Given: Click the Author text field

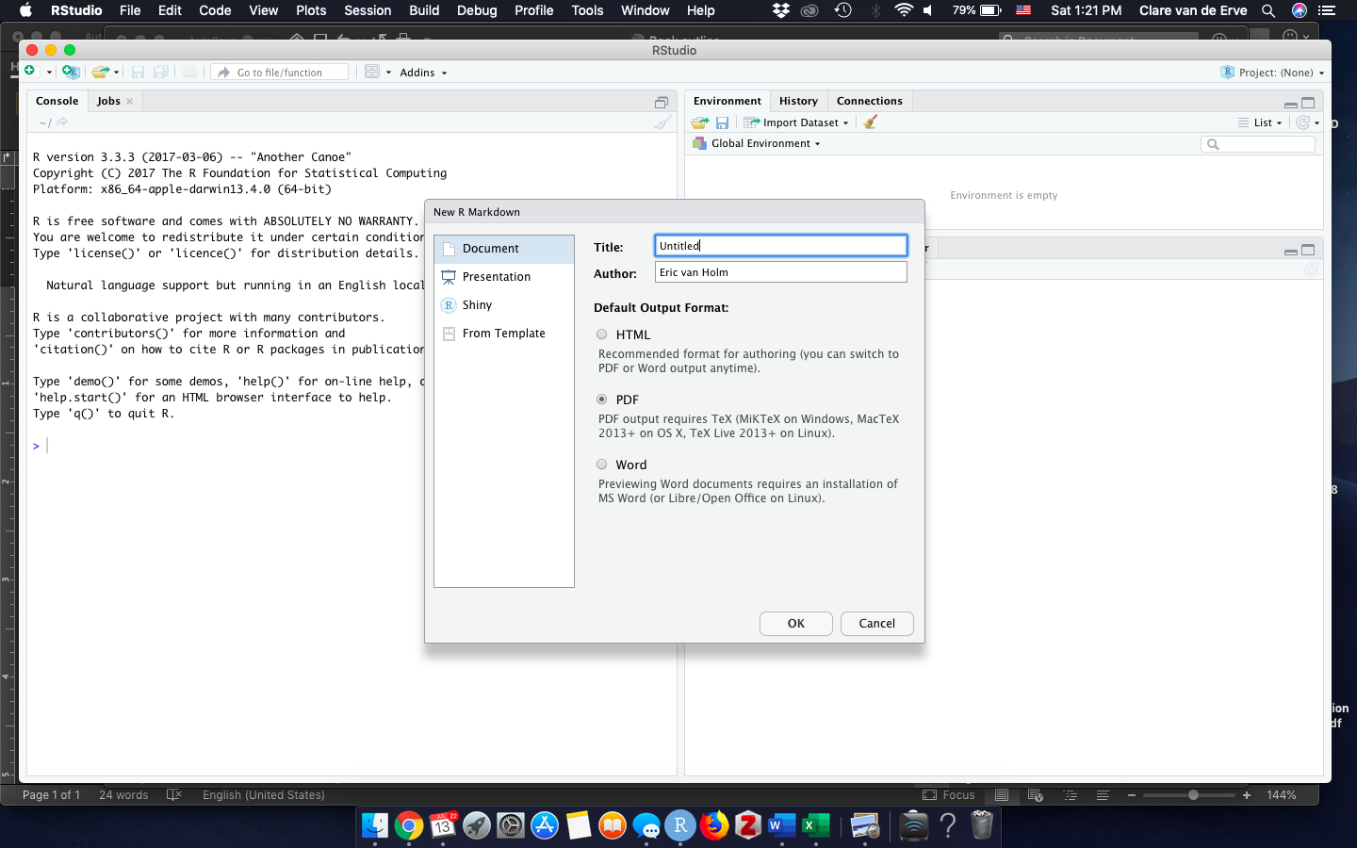Looking at the screenshot, I should tap(780, 272).
